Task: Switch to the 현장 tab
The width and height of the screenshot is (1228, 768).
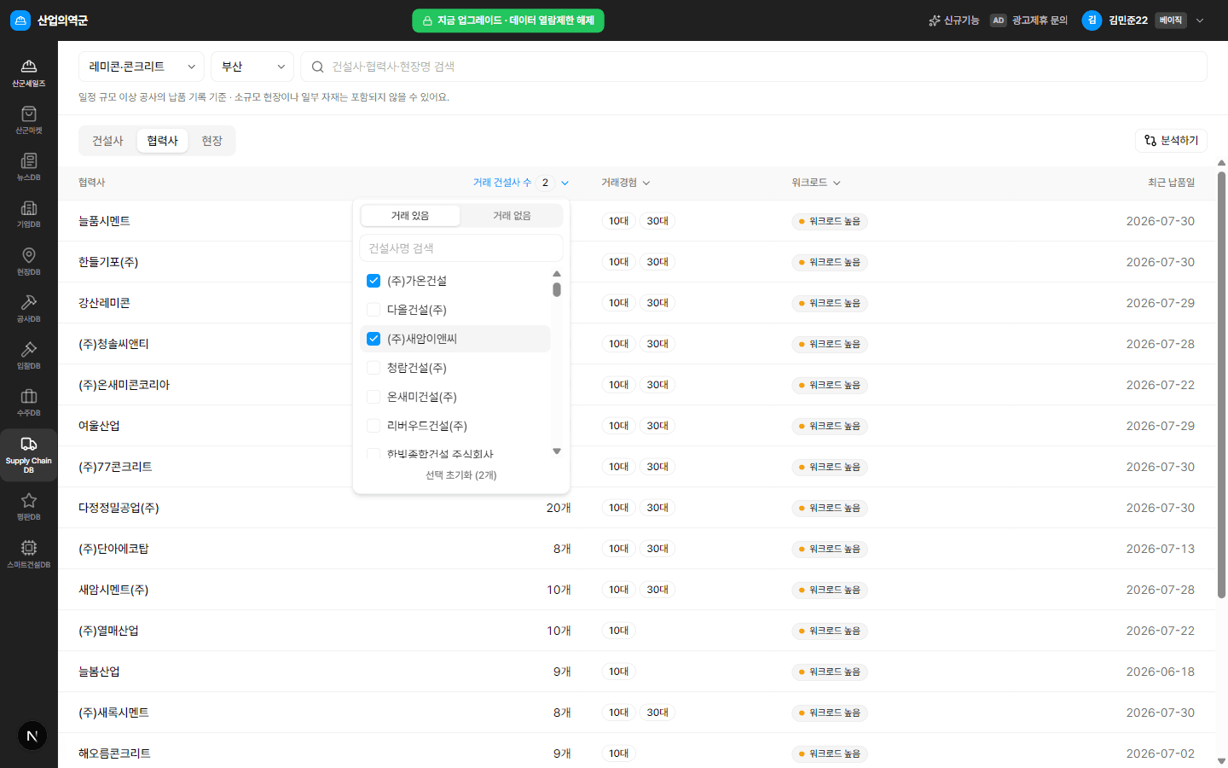Action: click(211, 141)
